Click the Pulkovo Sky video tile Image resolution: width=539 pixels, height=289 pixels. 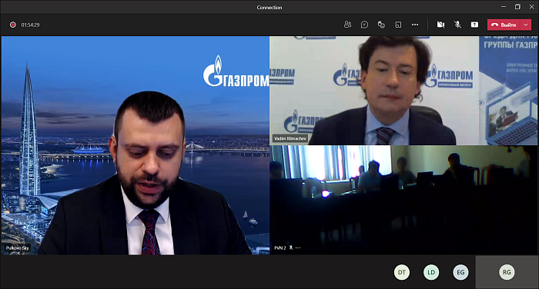tap(135, 145)
